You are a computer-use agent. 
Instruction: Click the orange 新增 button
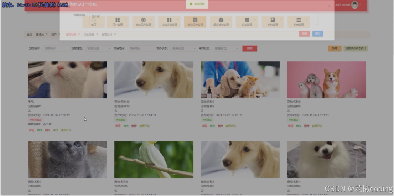click(x=335, y=48)
